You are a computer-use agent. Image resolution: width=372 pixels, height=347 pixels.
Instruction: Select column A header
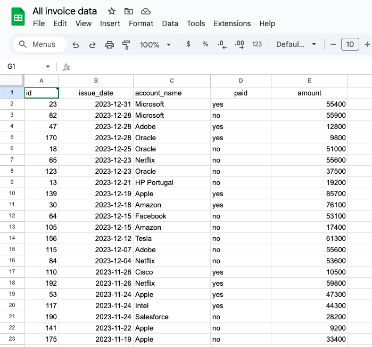tap(42, 81)
